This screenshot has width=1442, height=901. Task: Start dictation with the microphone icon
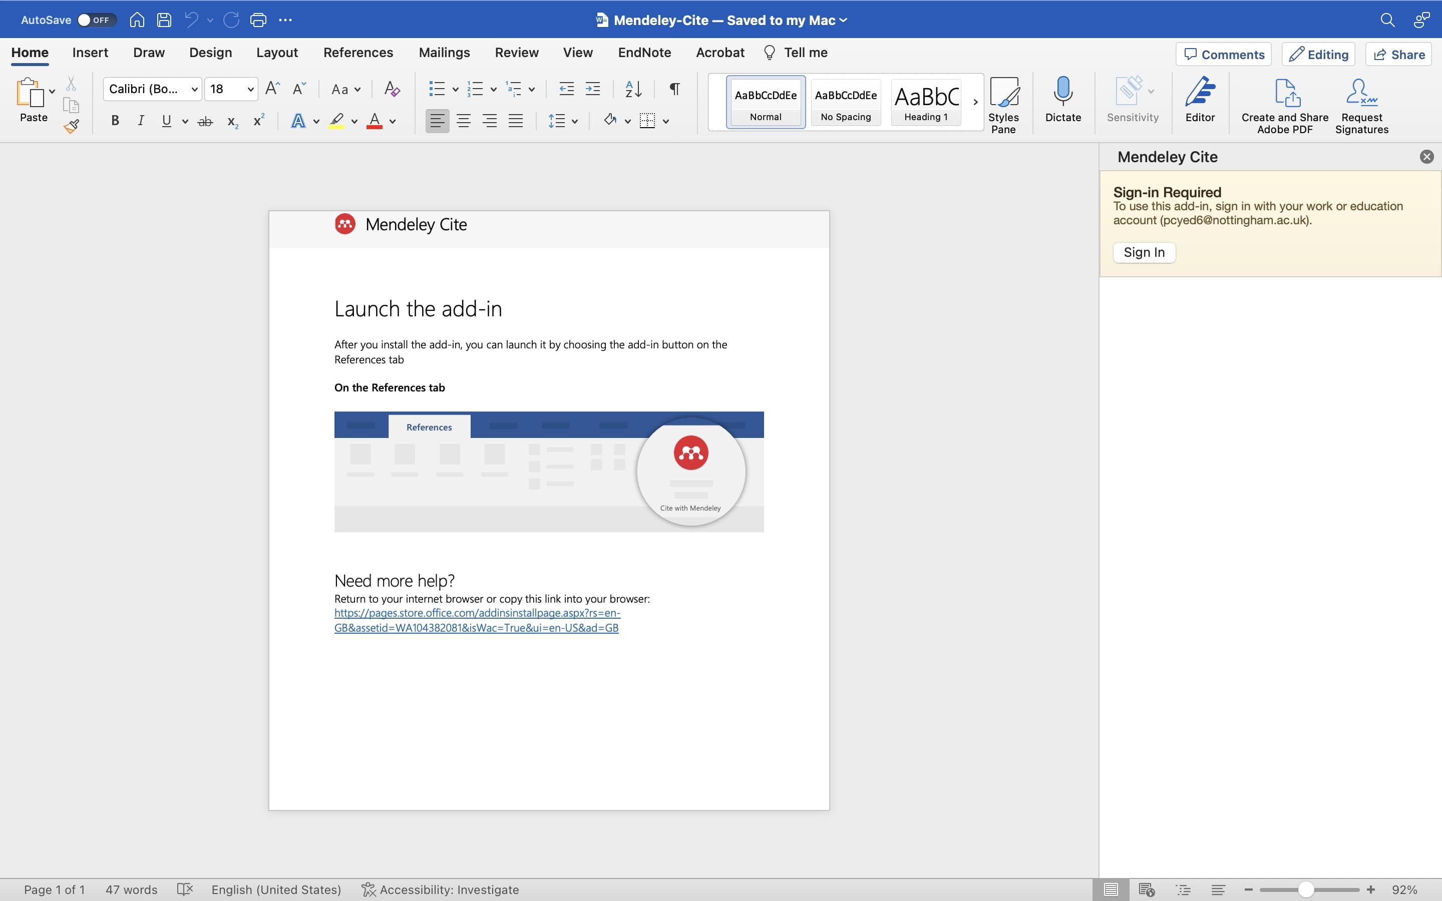pos(1063,99)
